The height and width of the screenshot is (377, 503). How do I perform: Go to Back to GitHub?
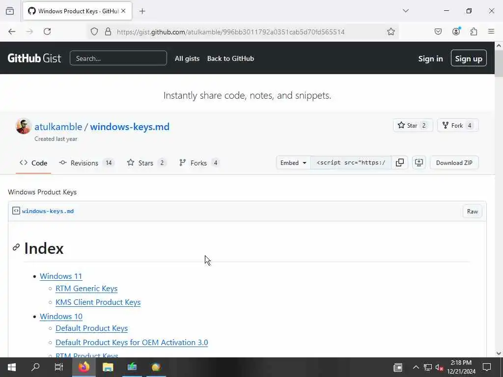pos(231,59)
